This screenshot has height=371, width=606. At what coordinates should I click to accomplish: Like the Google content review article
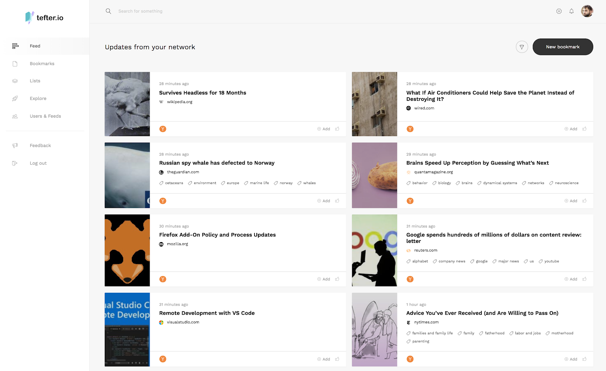pos(584,279)
